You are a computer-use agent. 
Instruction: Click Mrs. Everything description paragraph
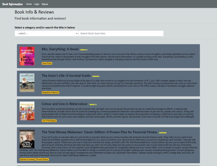(x=119, y=57)
